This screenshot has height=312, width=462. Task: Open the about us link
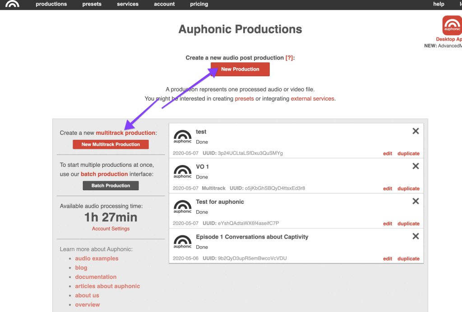(87, 295)
